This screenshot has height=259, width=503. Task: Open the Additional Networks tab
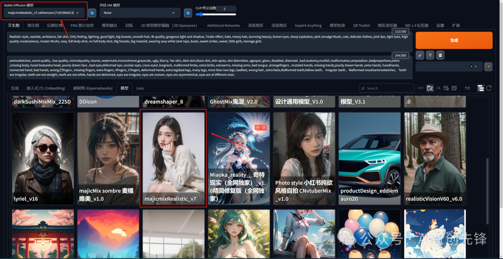click(x=223, y=25)
